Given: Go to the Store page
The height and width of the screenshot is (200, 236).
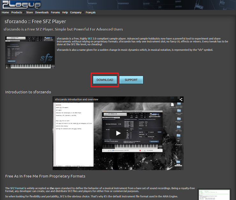Looking at the screenshot, I should [29, 12].
